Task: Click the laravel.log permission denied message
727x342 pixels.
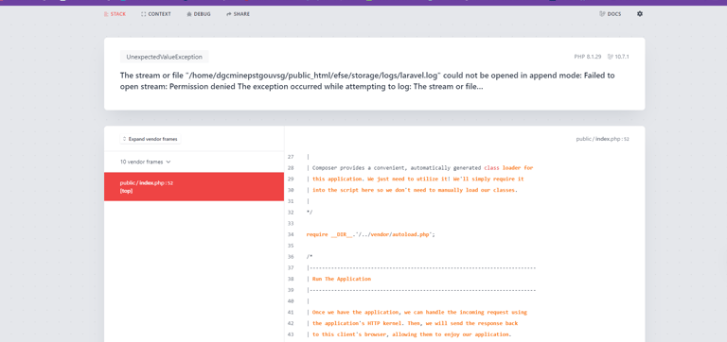Action: pyautogui.click(x=367, y=81)
